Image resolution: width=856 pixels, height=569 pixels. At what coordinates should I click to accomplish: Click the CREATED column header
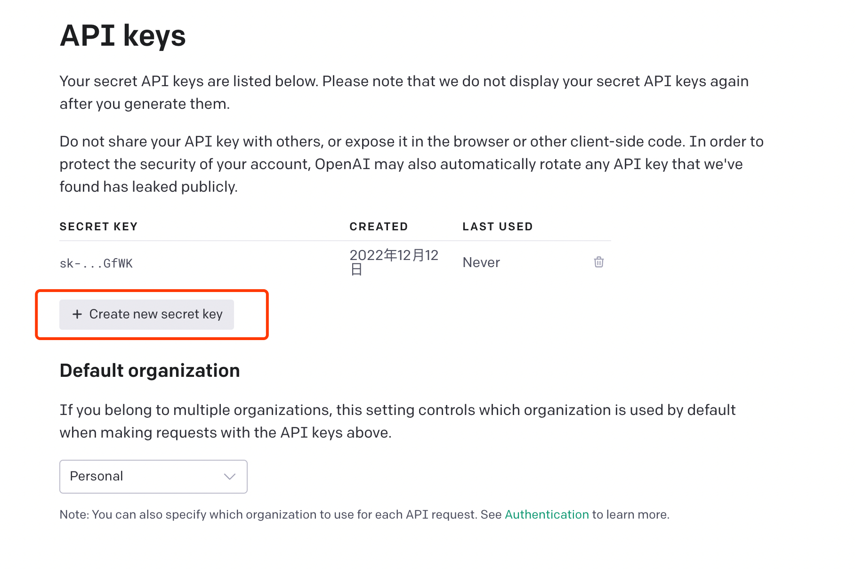379,226
